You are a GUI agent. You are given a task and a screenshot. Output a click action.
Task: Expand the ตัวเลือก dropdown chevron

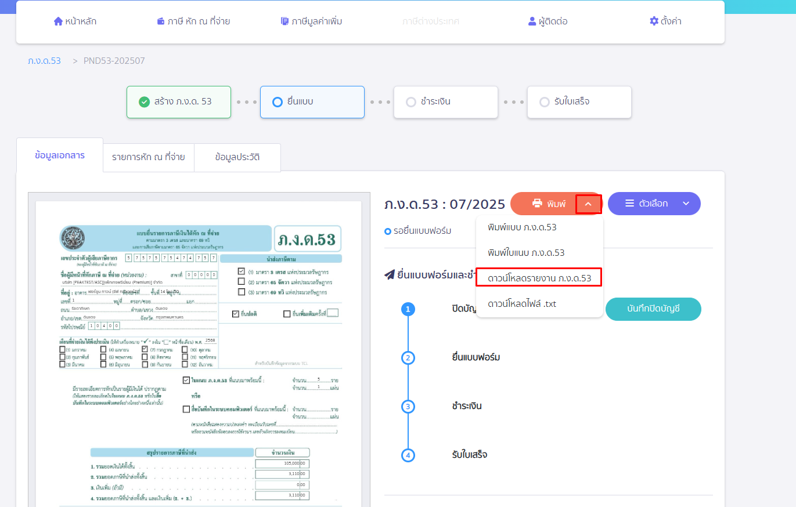pyautogui.click(x=686, y=204)
